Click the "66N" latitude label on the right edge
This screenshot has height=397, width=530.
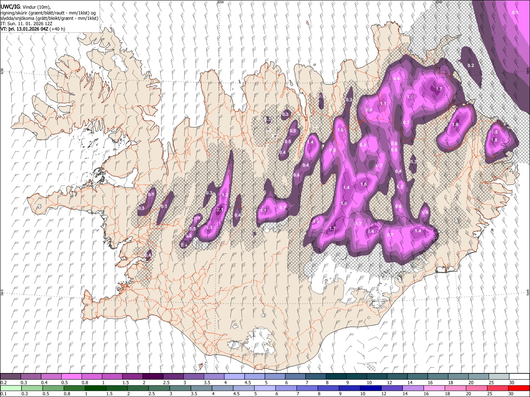(528, 70)
